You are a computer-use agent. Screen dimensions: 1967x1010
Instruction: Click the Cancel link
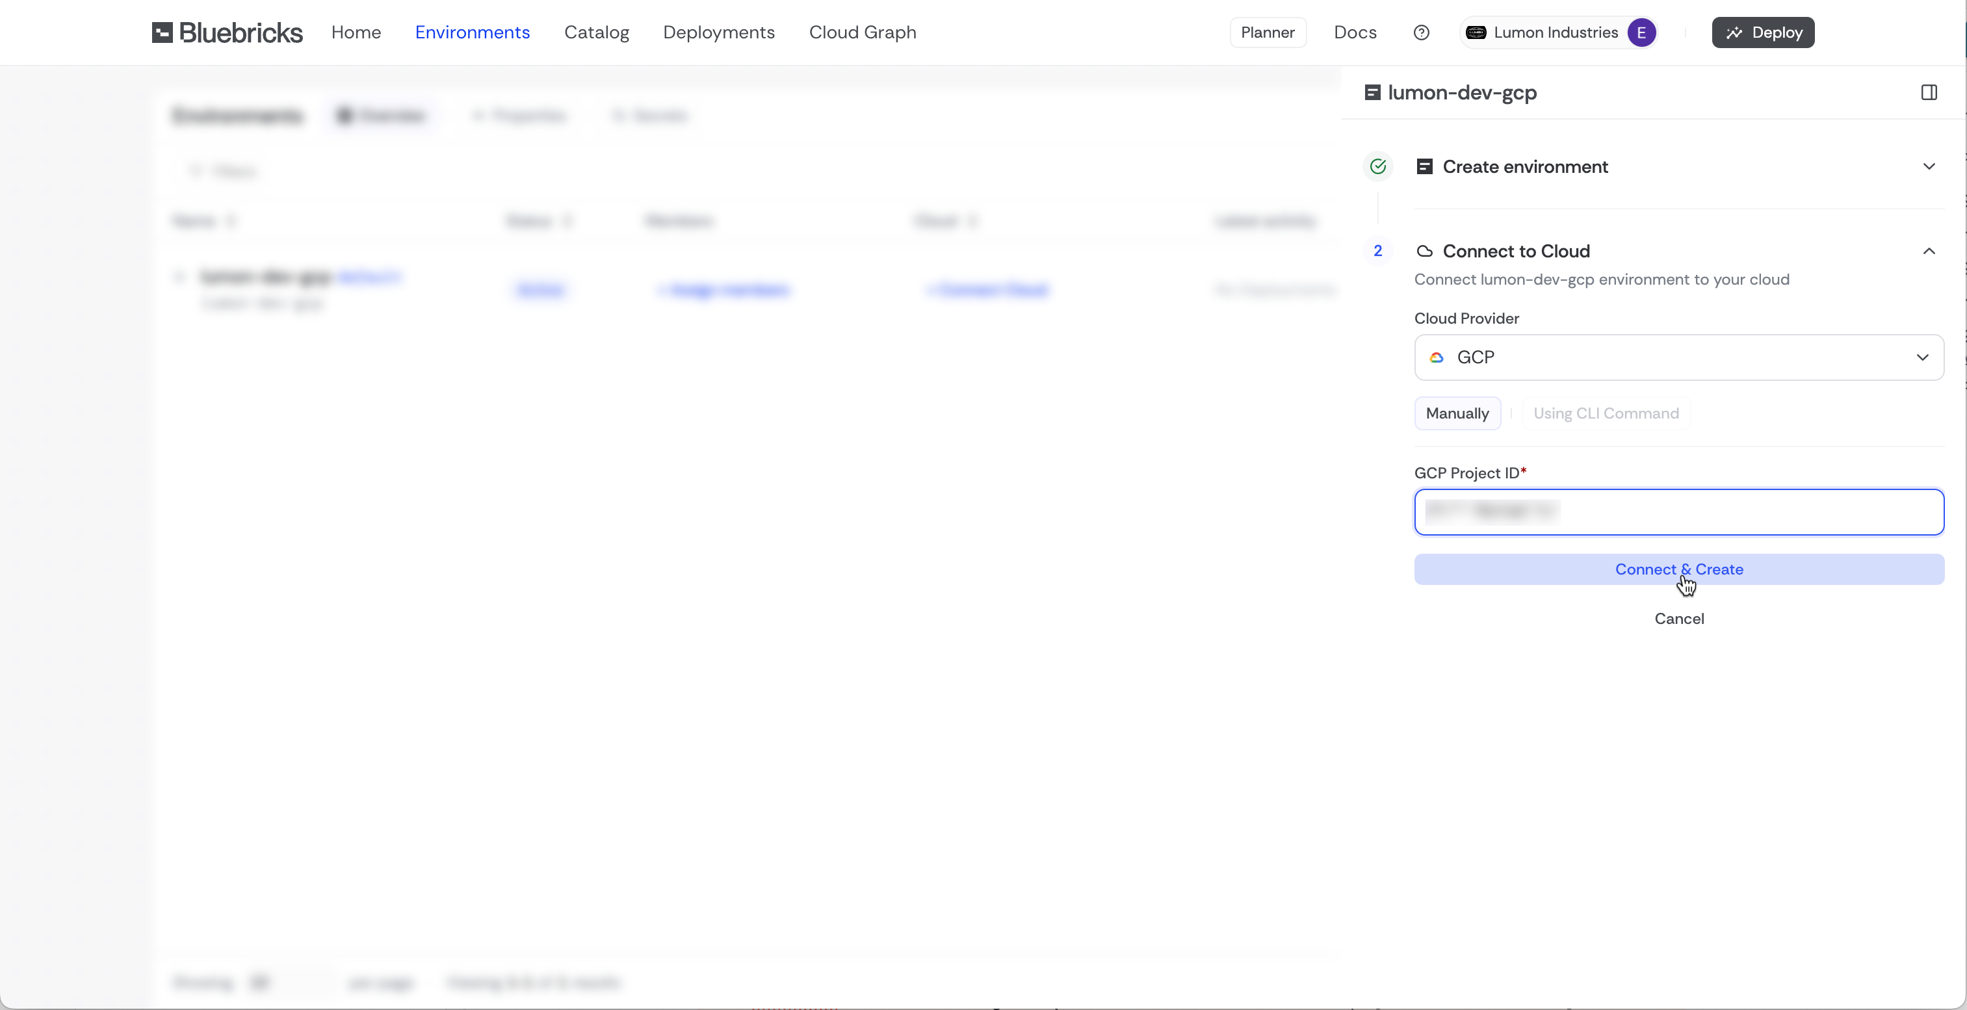click(x=1678, y=618)
